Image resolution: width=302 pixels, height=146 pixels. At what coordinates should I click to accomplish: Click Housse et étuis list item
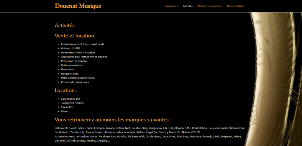(70, 73)
